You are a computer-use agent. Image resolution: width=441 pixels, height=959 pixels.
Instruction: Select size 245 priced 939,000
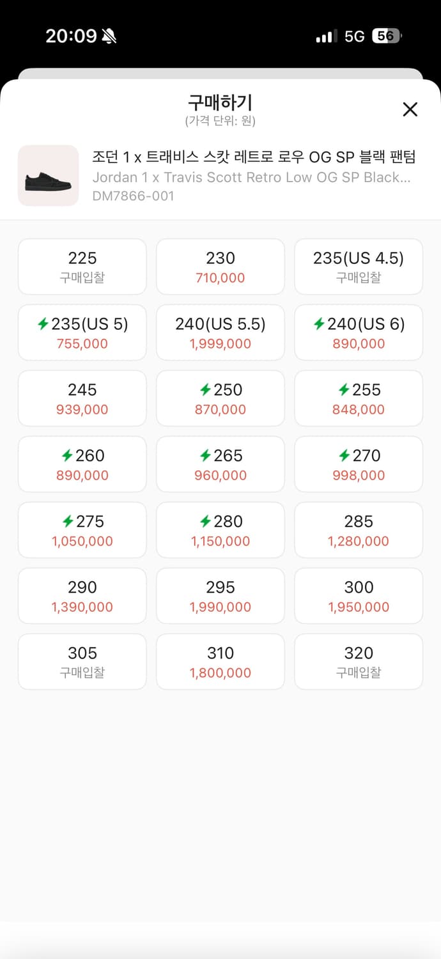point(82,398)
